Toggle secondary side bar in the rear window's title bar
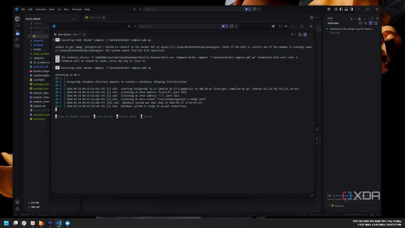405x228 pixels. [x=351, y=9]
